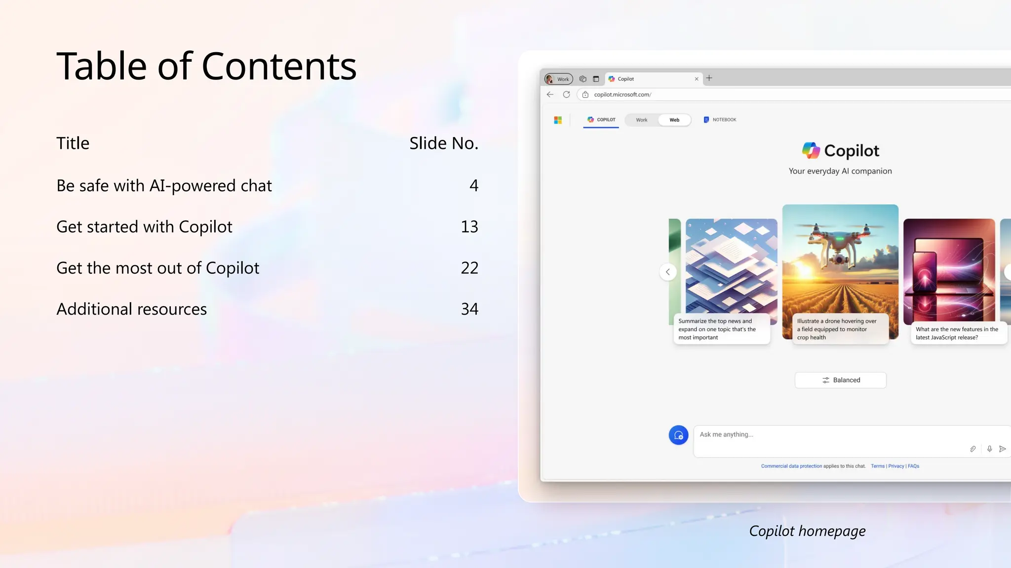Open the NOTEBOOK tab
Image resolution: width=1011 pixels, height=568 pixels.
720,120
